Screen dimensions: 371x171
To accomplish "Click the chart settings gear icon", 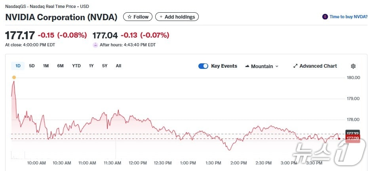I will [x=353, y=66].
